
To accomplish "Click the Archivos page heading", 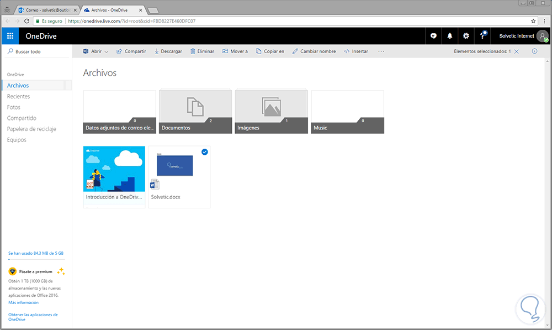I will pyautogui.click(x=99, y=72).
